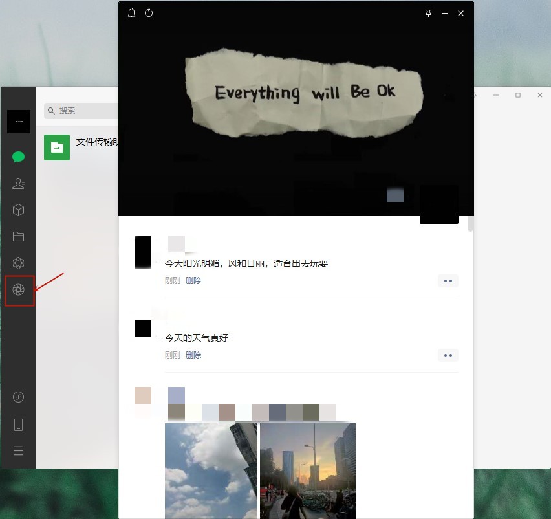Expand like/comment options for the 今天阳光明媚 post
Screen dimensions: 551x519
point(448,281)
